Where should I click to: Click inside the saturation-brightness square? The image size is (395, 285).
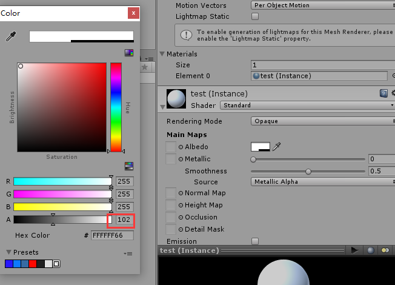(x=62, y=107)
